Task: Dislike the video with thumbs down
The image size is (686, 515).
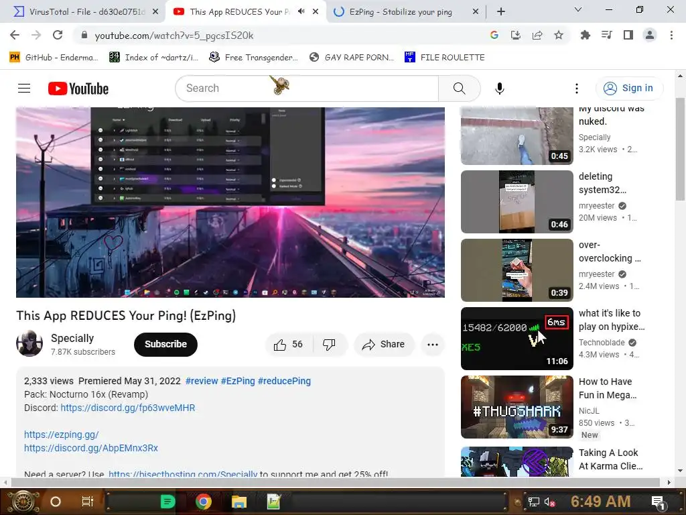Action: (x=330, y=345)
